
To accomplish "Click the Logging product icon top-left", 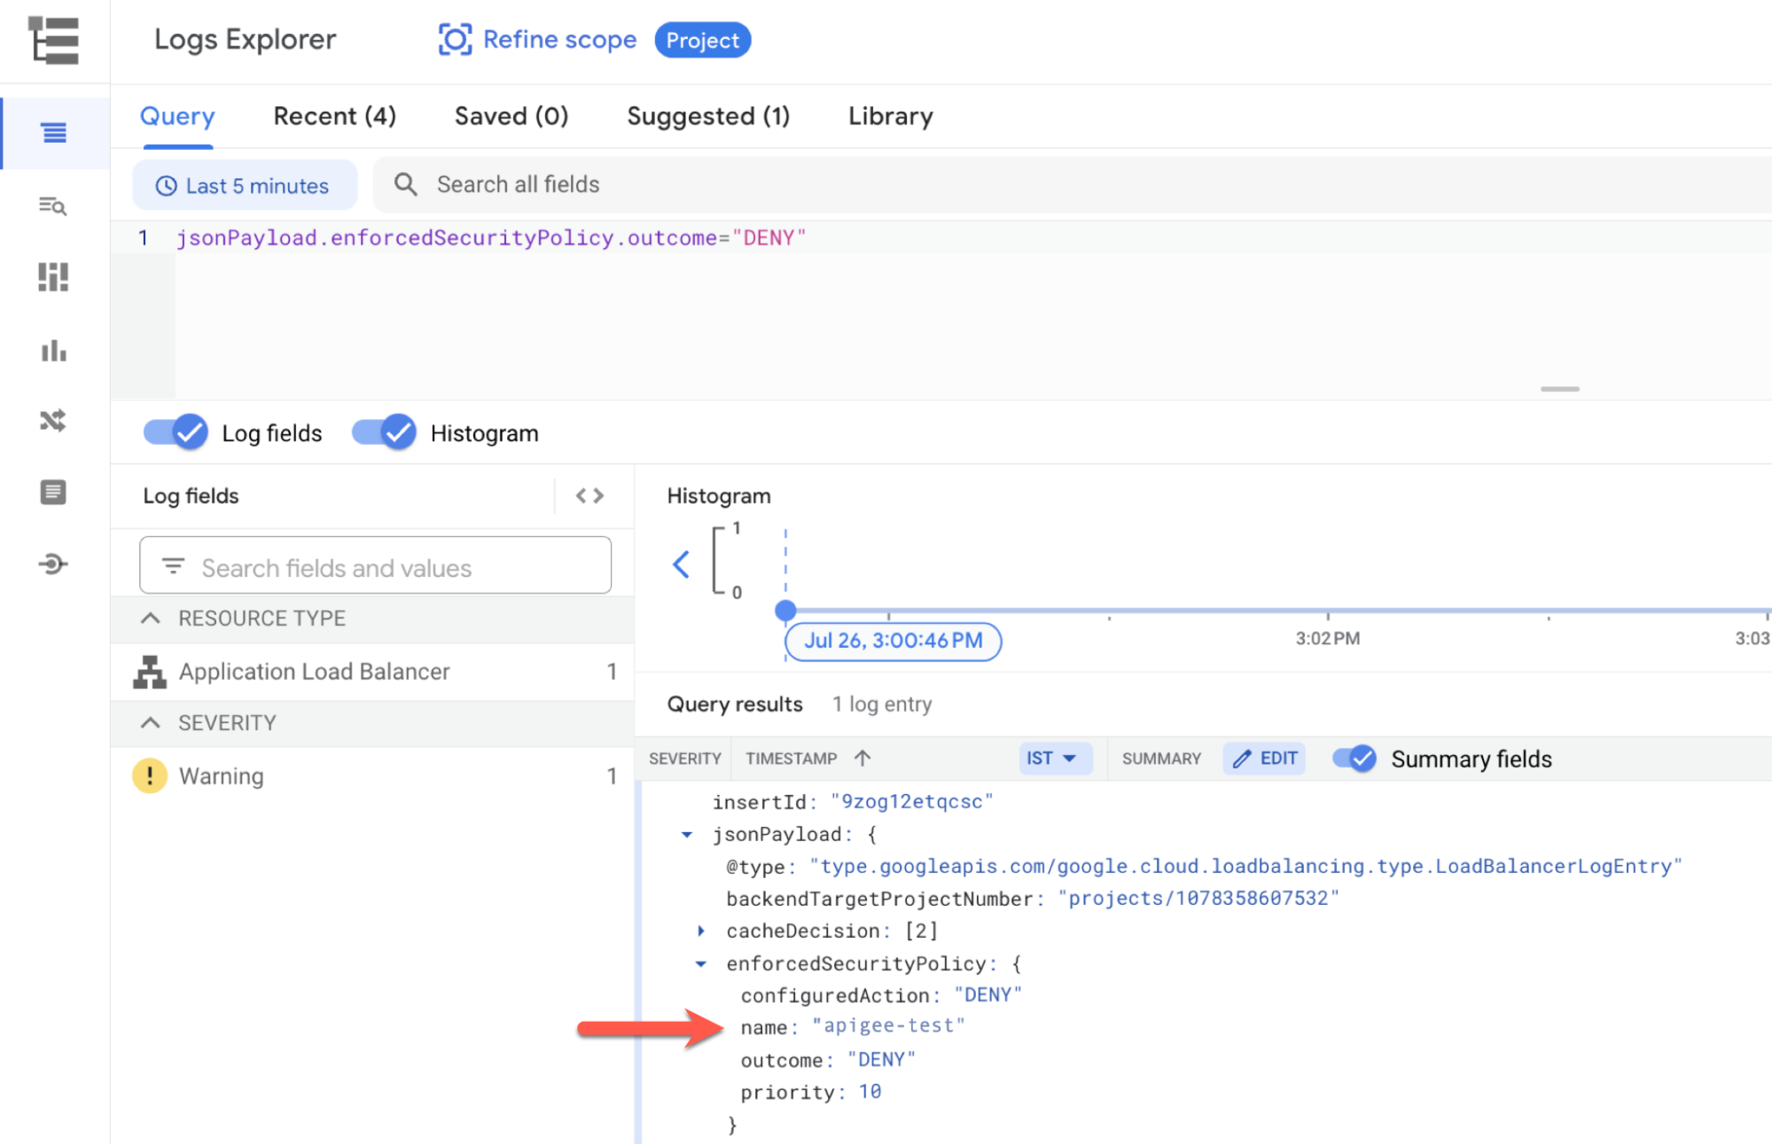I will pos(53,41).
